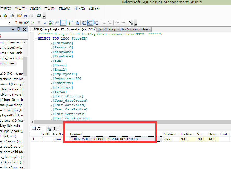Set results to grid output

click(90, 23)
